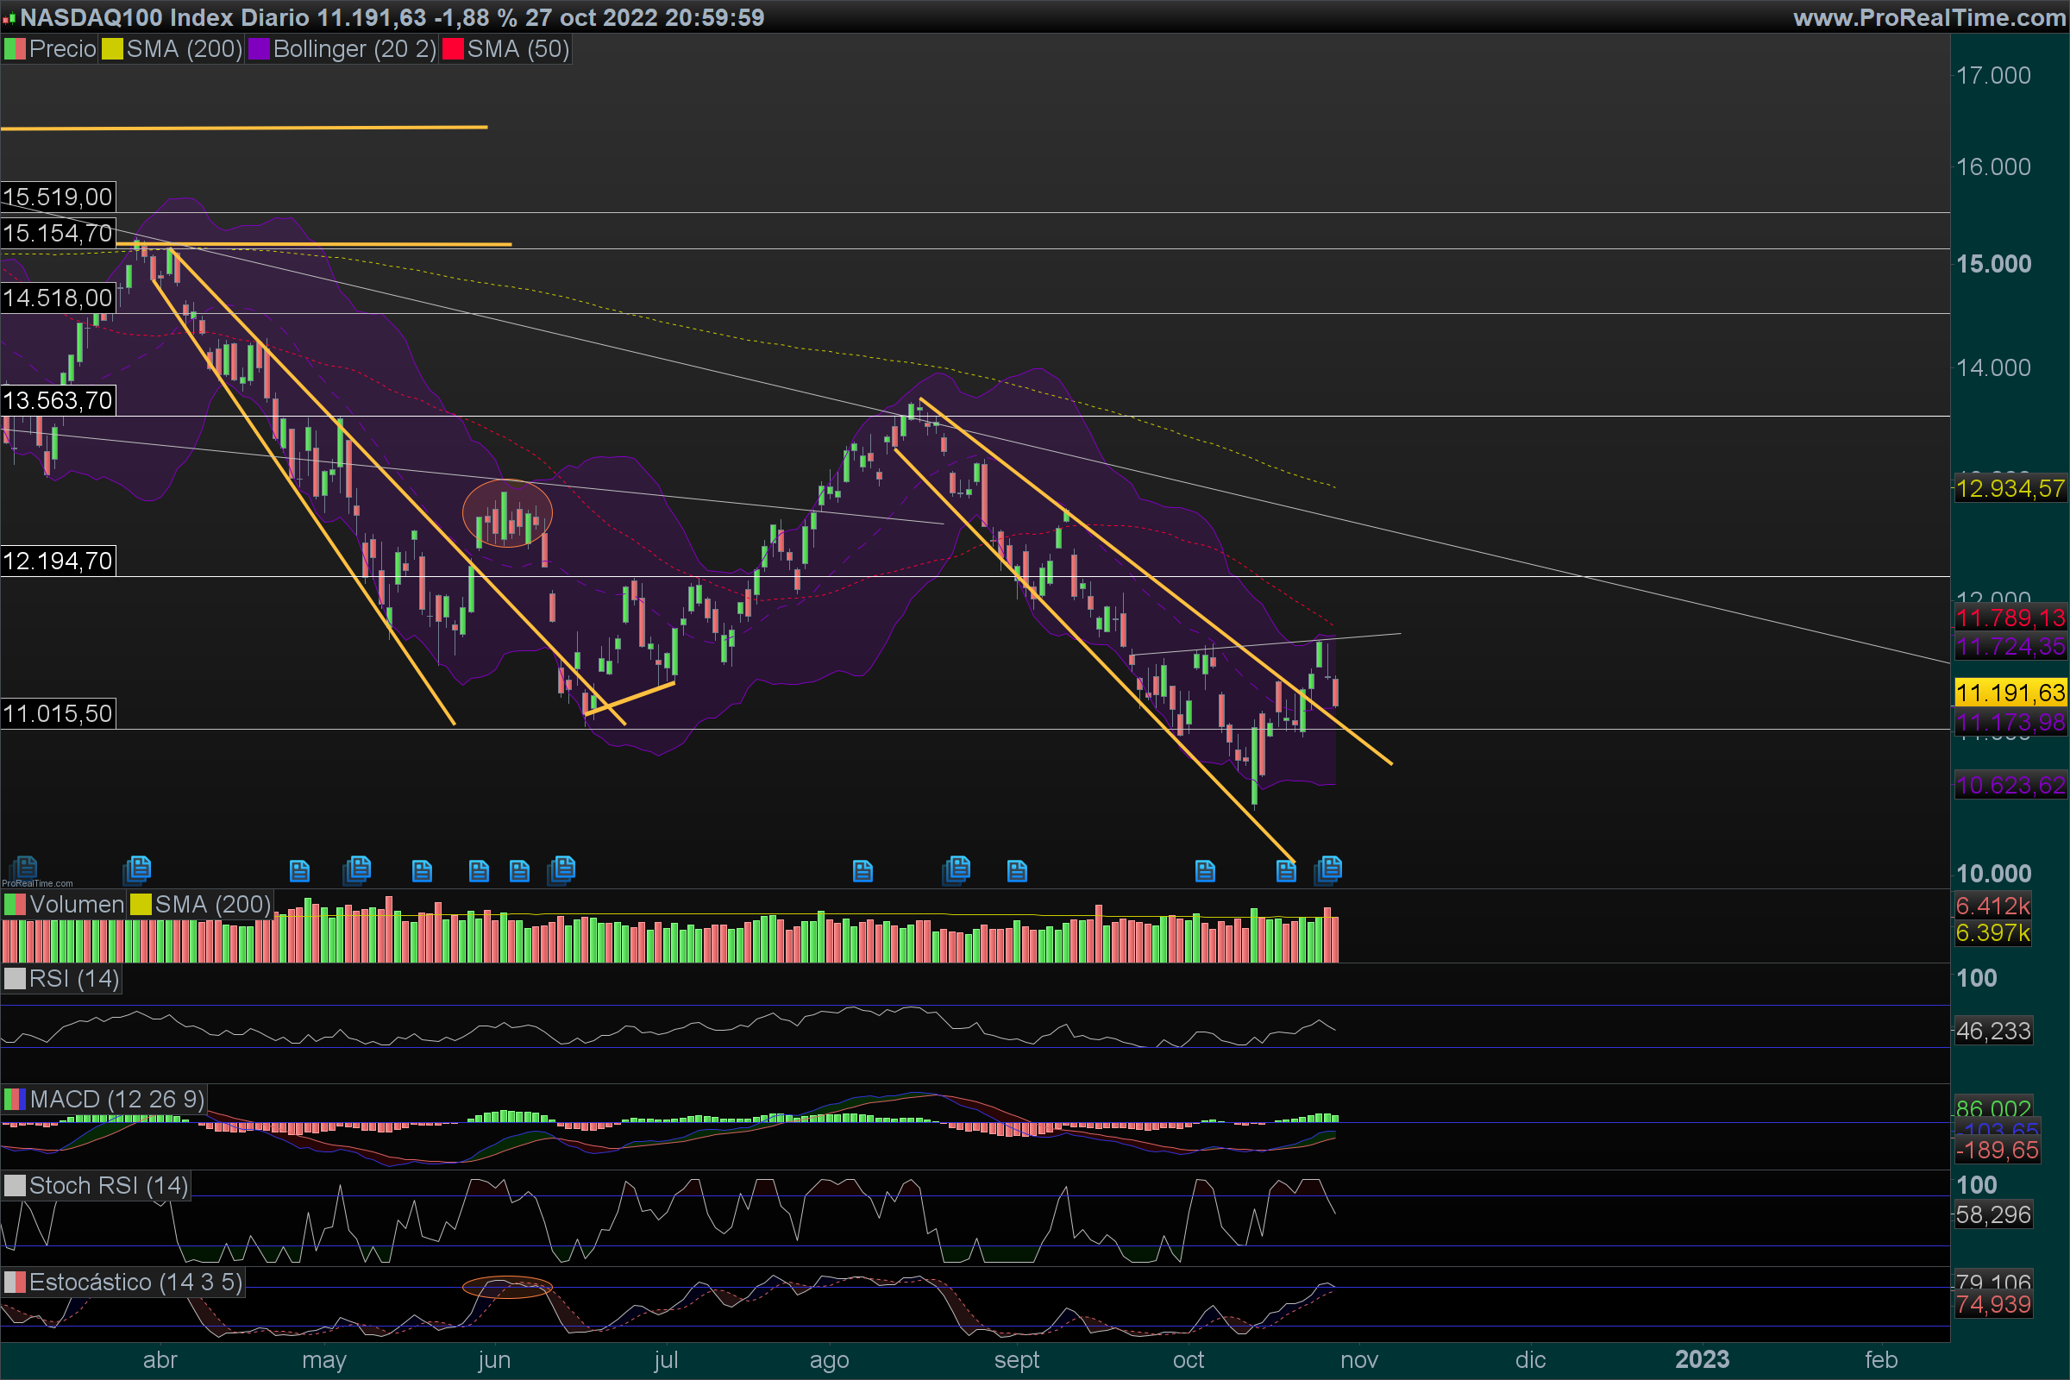
Task: Click the Precio legend color box
Action: (14, 49)
